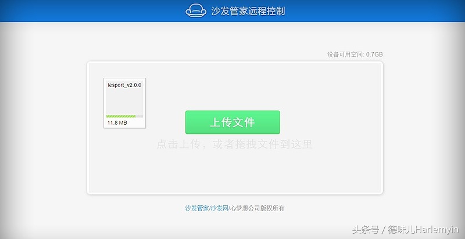Click the 11.8 MB file size text
The height and width of the screenshot is (239, 465).
[x=117, y=123]
